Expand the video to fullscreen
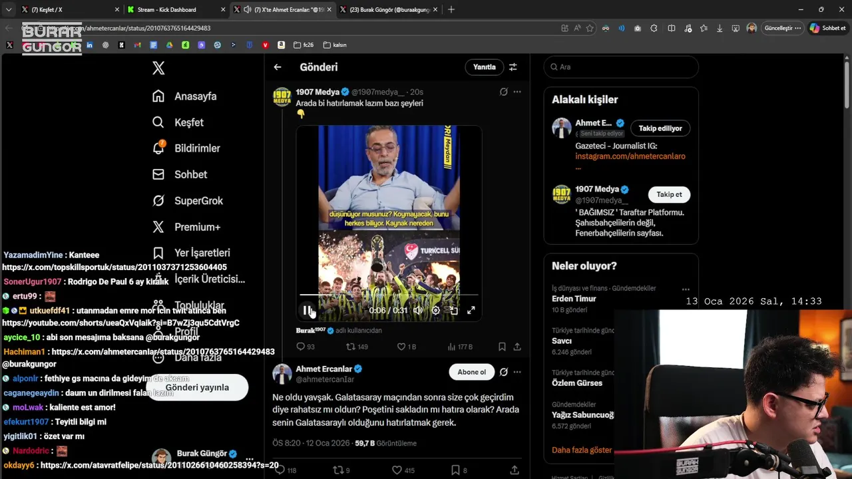Image resolution: width=852 pixels, height=479 pixels. point(471,310)
